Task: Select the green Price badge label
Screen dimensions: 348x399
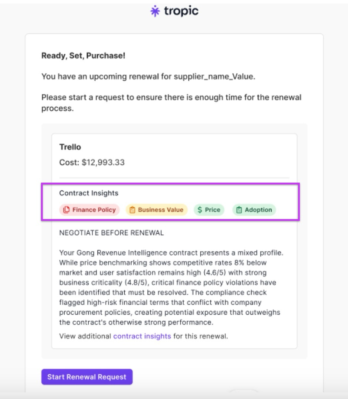Action: [x=213, y=210]
